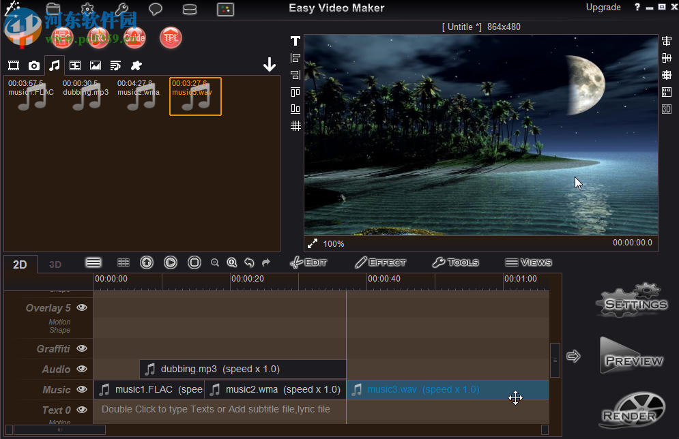679x439 pixels.
Task: Toggle the Overlay 5 track eye icon
Action: pos(81,307)
